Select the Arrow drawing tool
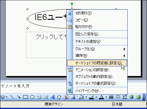 coord(19,97)
